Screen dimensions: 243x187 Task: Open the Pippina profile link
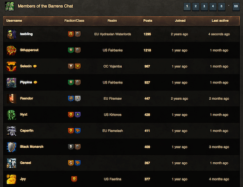tap(26, 82)
